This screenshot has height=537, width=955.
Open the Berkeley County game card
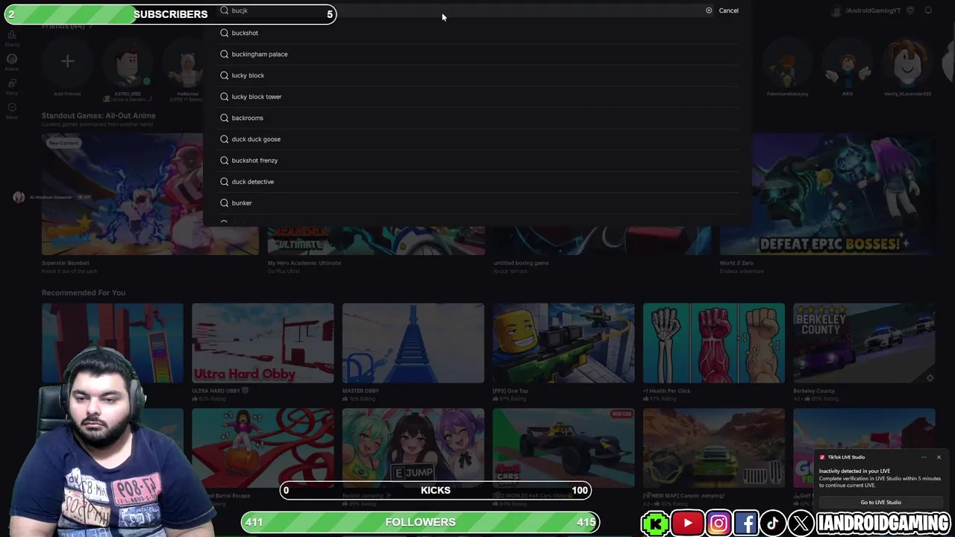pyautogui.click(x=864, y=343)
